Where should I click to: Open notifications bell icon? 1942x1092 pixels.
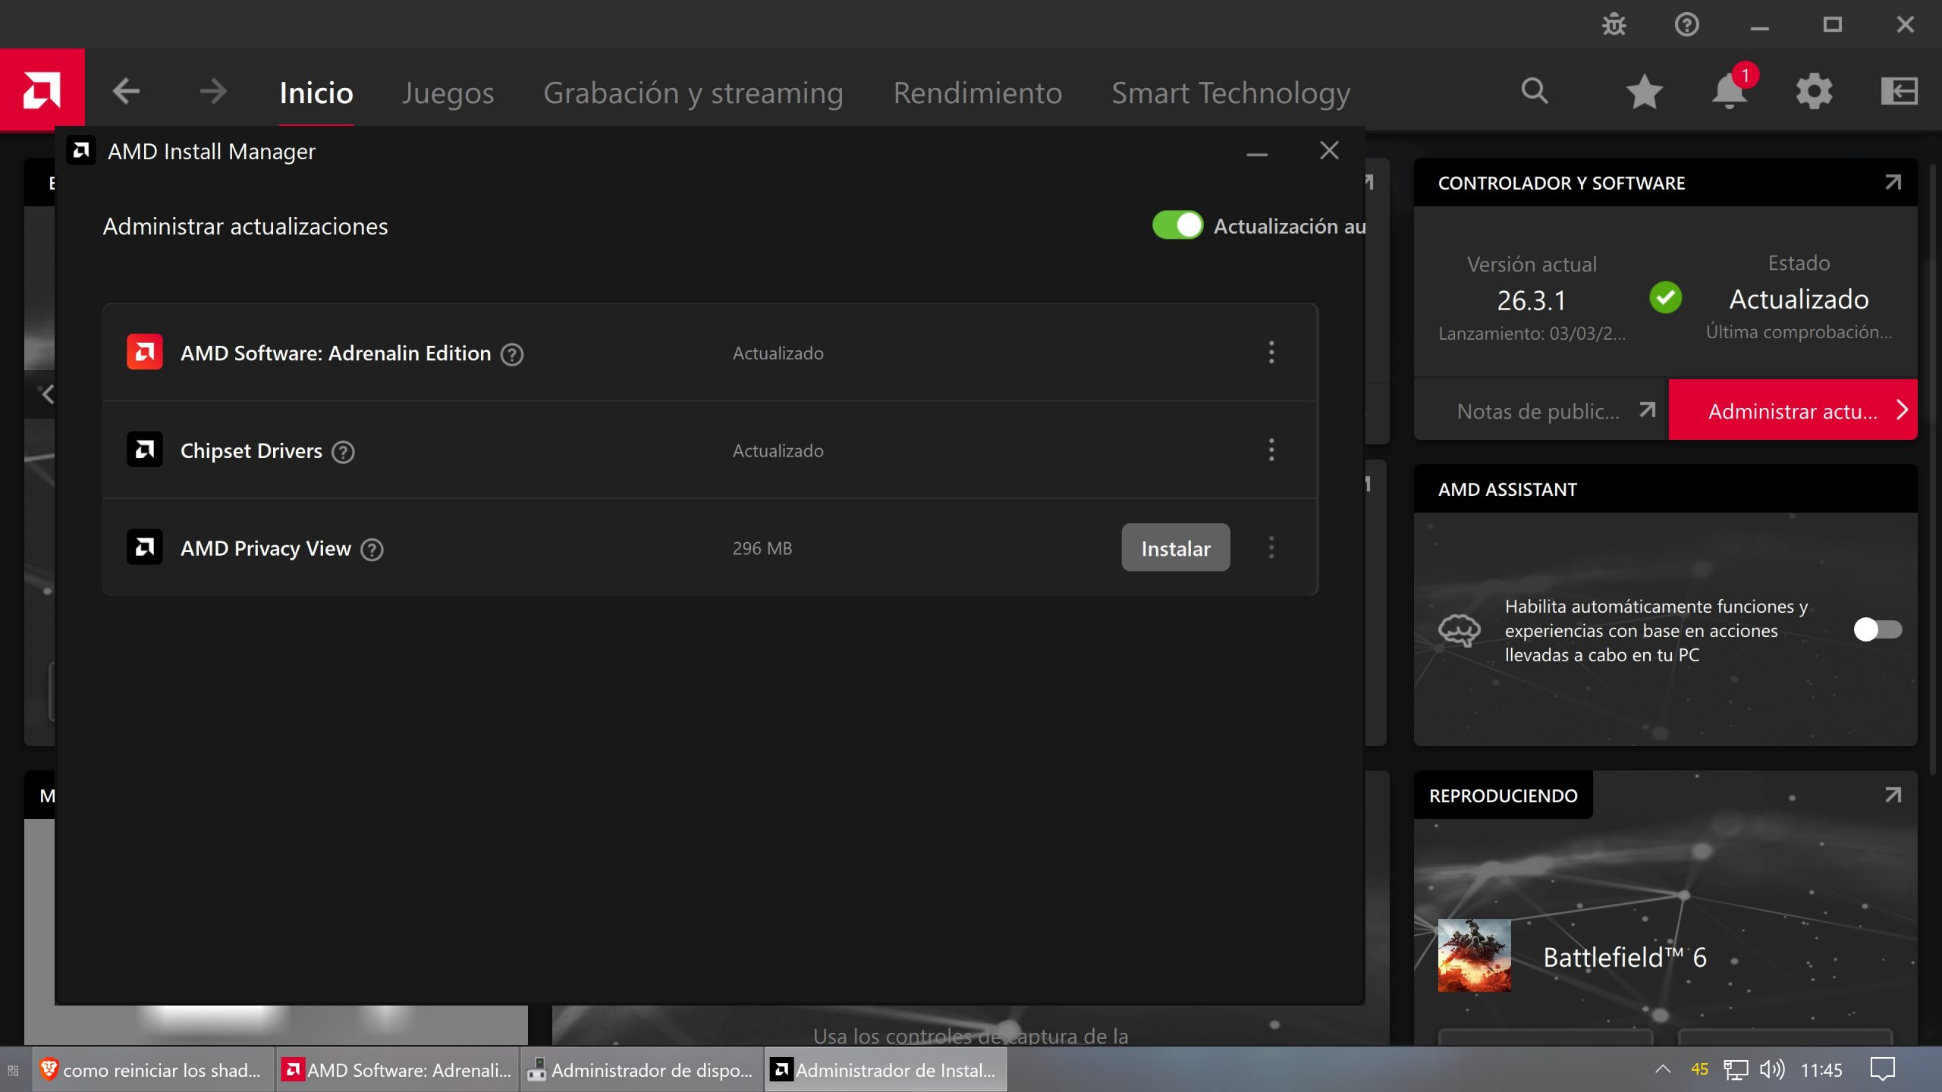[x=1730, y=92]
